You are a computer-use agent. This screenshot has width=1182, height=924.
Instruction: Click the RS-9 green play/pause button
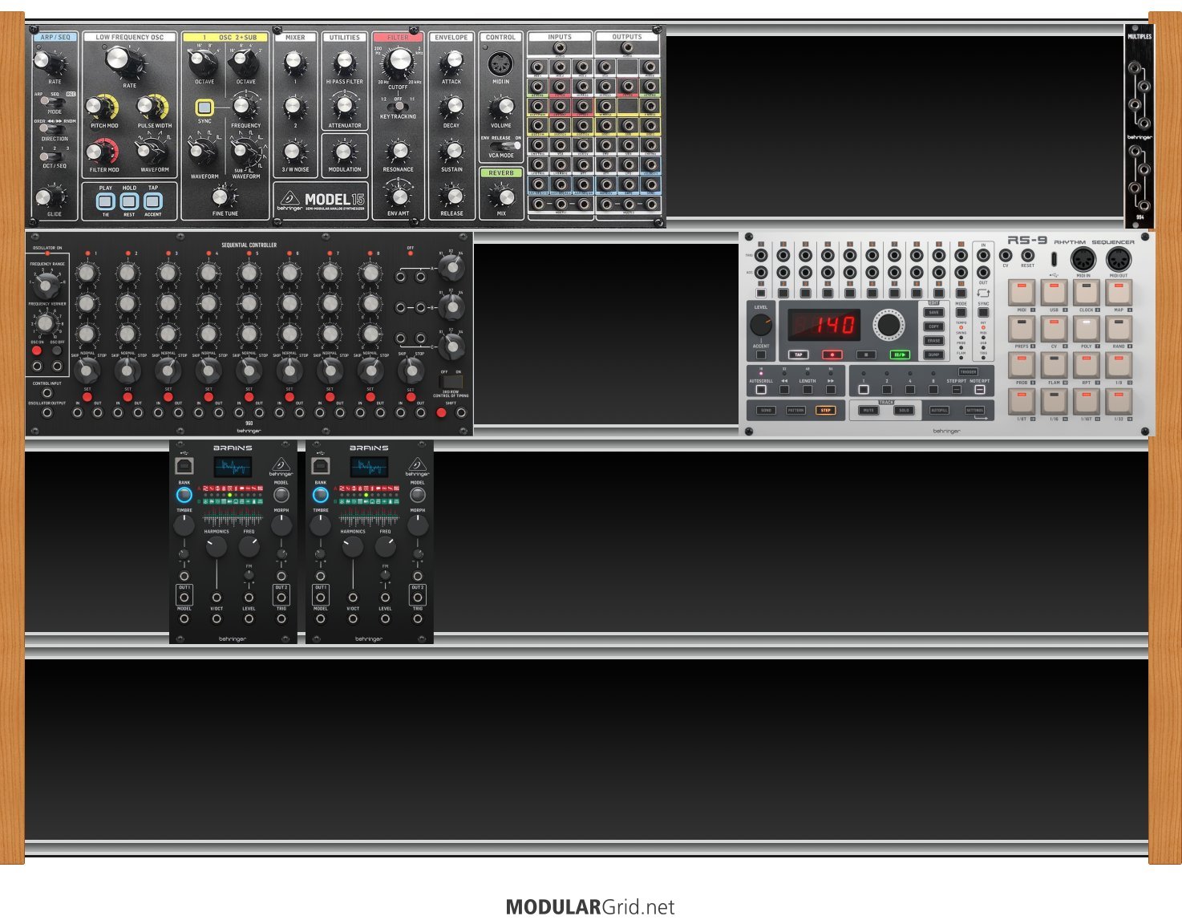pyautogui.click(x=900, y=355)
